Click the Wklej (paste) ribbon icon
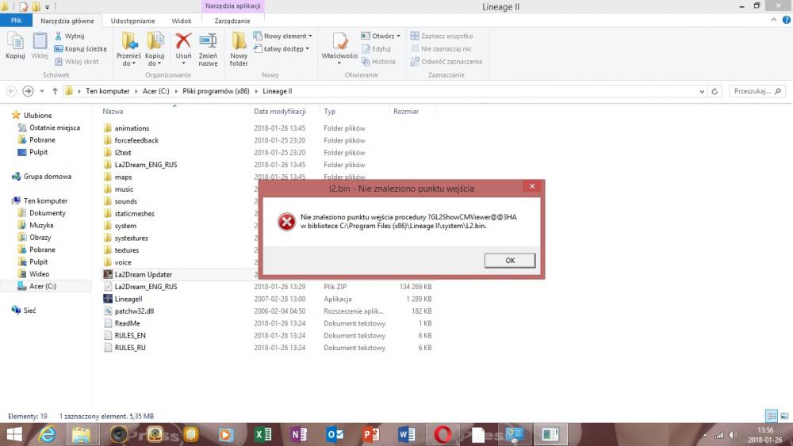This screenshot has width=793, height=446. pyautogui.click(x=40, y=46)
